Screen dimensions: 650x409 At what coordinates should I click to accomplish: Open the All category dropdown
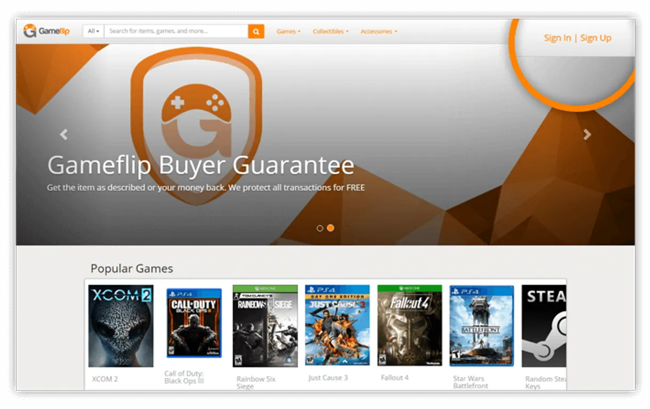[93, 31]
